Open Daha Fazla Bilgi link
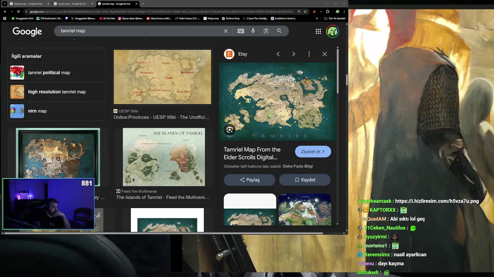This screenshot has height=277, width=494. [x=298, y=166]
